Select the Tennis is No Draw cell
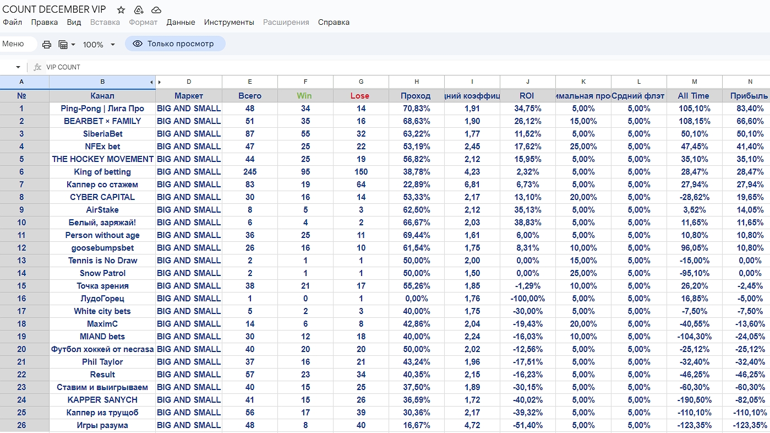Screen dimensions: 770x433 tap(102, 261)
